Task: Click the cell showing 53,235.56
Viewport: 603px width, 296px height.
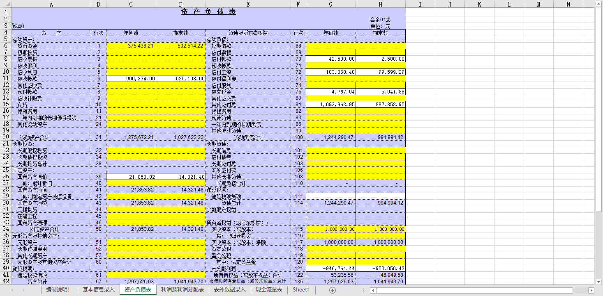Action: pyautogui.click(x=331, y=275)
